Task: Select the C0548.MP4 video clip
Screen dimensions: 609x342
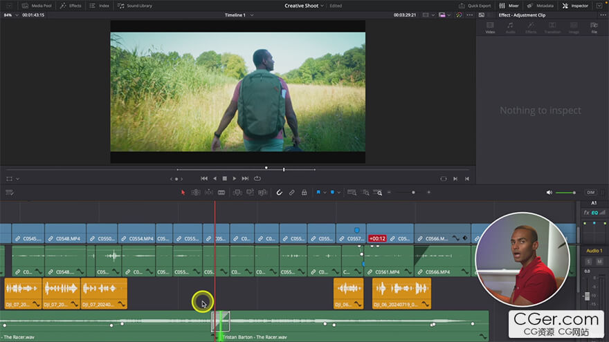Action: 65,234
